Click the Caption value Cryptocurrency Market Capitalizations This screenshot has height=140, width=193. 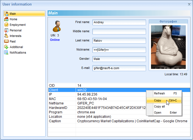(132, 121)
